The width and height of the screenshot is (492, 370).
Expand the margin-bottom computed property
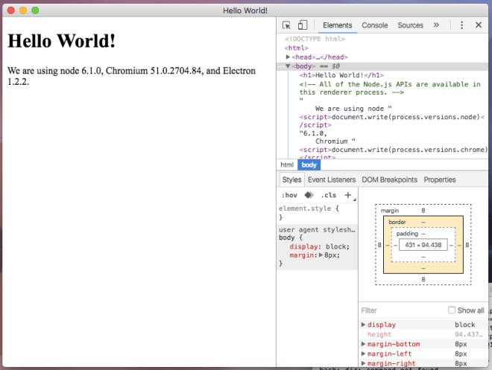click(363, 344)
